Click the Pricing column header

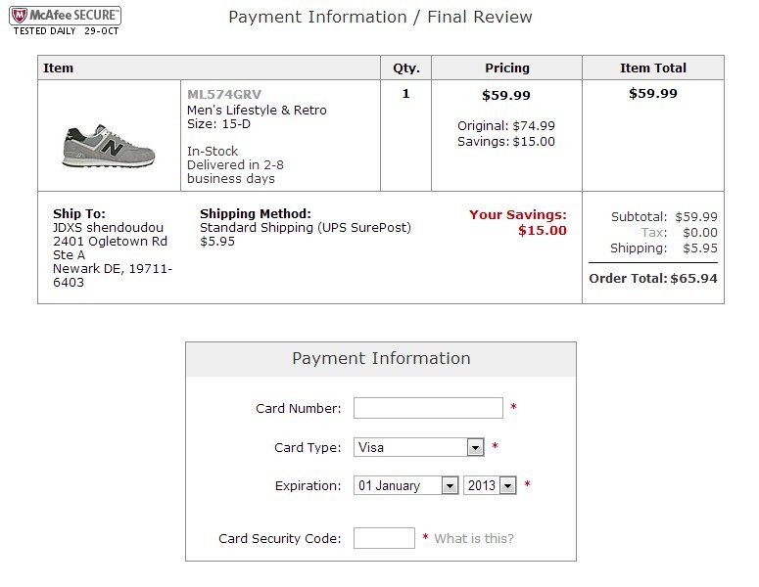tap(506, 68)
